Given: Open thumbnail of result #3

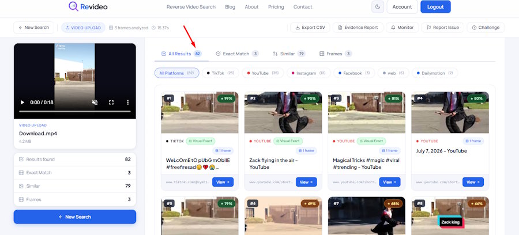Looking at the screenshot, I should [x=366, y=112].
